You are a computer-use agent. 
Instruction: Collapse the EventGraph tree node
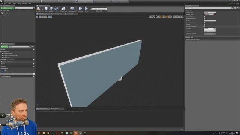1,52
